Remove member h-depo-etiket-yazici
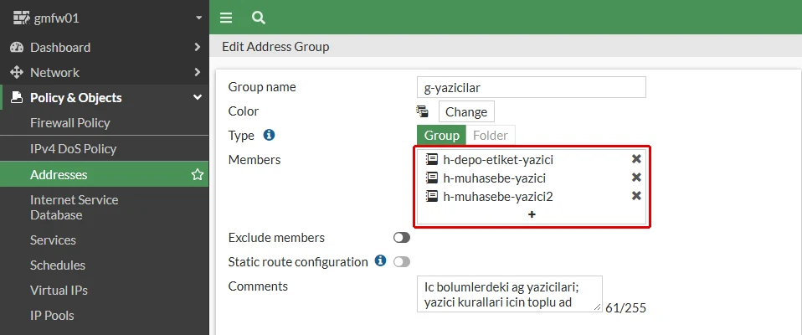The image size is (802, 335). point(636,159)
